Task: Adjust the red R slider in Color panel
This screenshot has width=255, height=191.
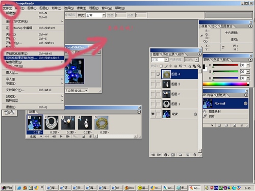Action: tap(225, 65)
